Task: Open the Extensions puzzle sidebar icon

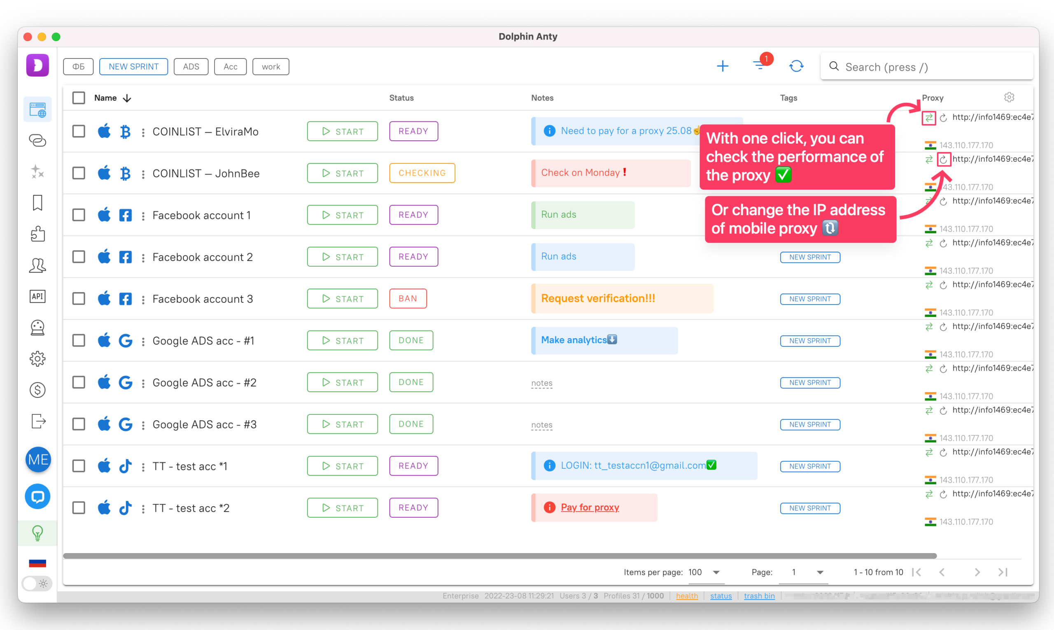Action: 37,233
